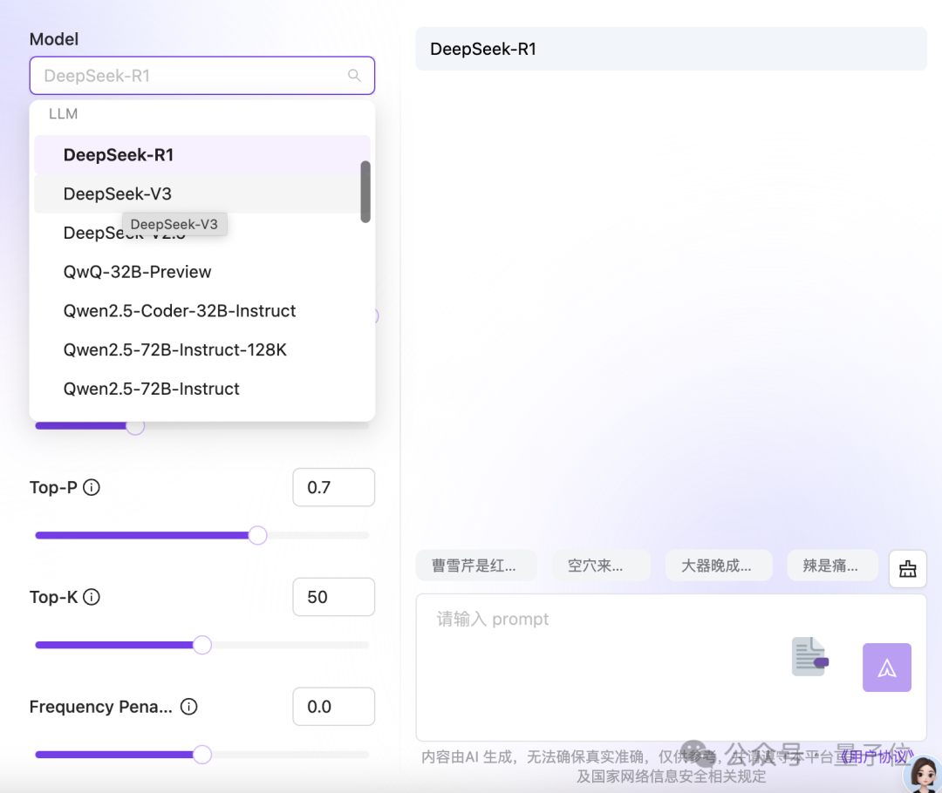Click the Top-P info icon

coord(92,488)
